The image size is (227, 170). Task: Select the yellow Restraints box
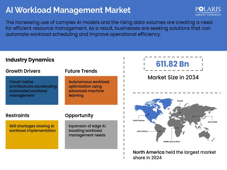32,134
